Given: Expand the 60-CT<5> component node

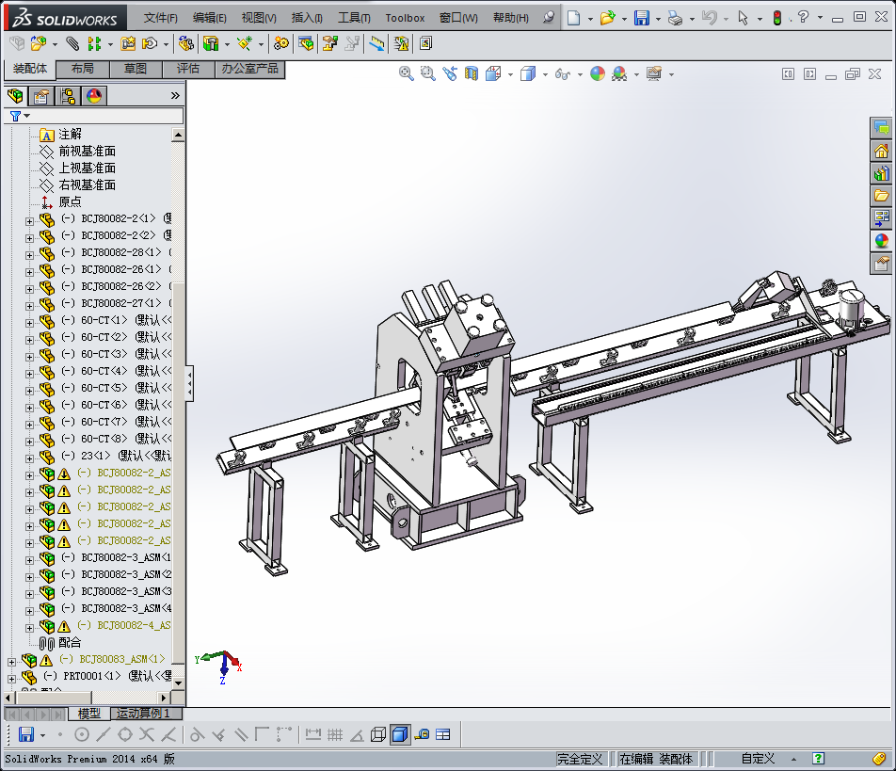Looking at the screenshot, I should (29, 391).
